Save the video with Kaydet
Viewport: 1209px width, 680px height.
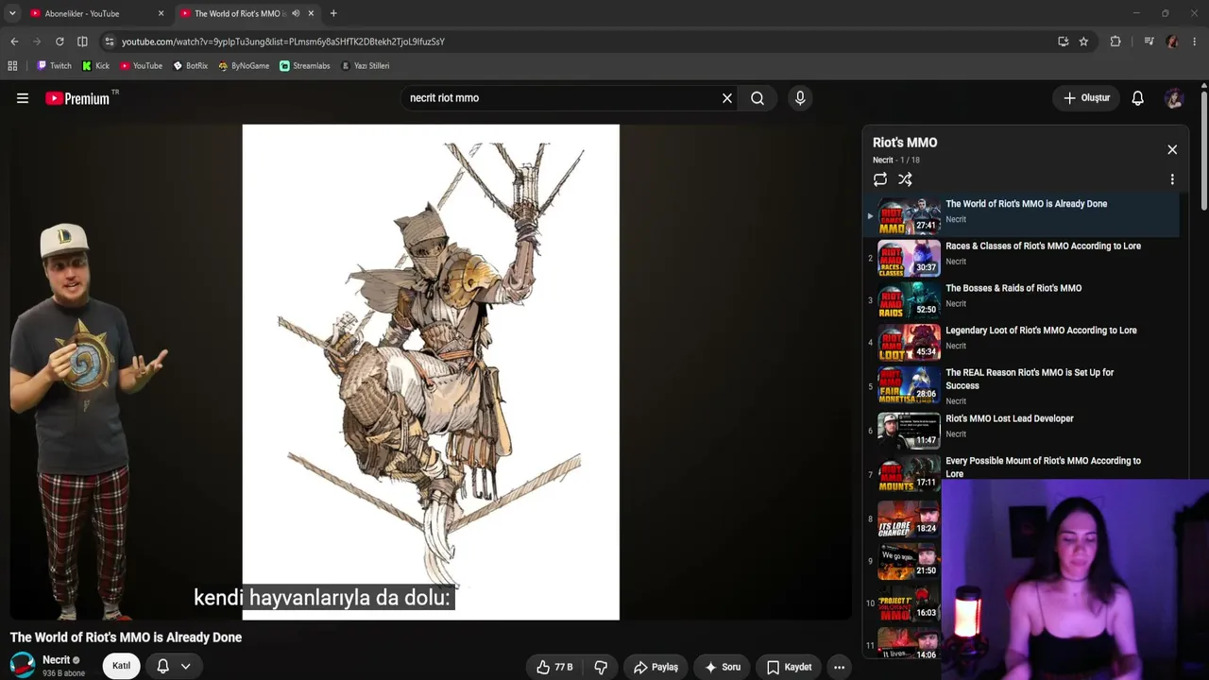coord(789,667)
